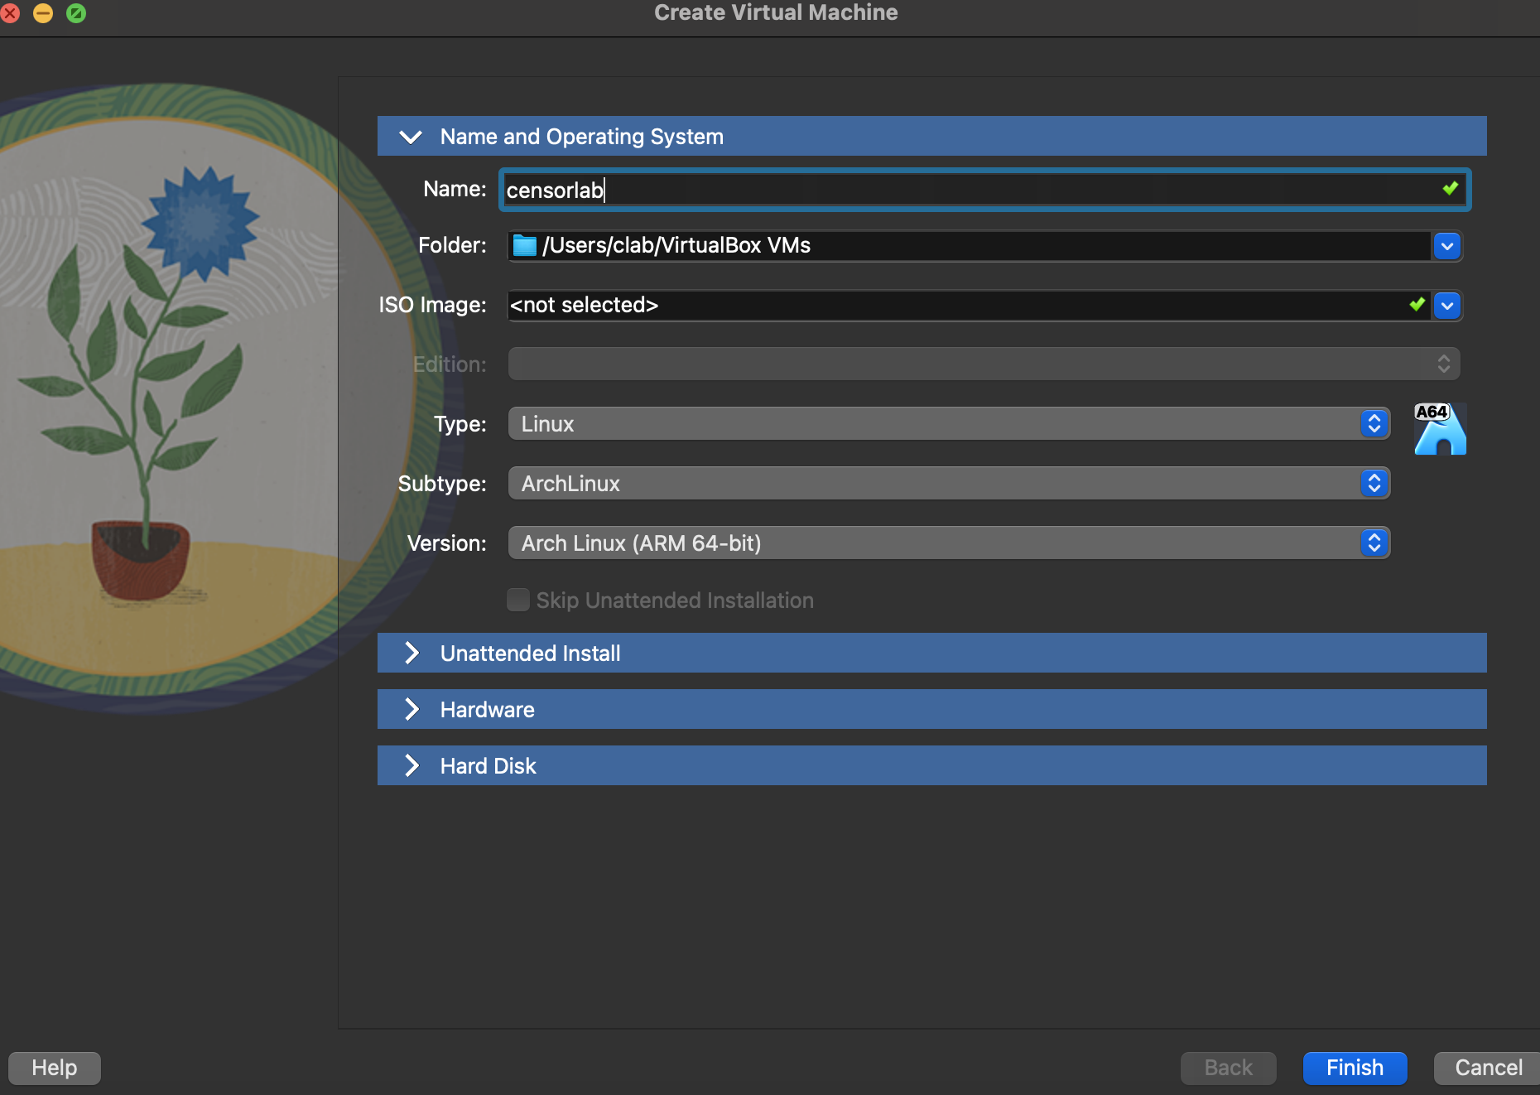Click the blue folder icon in Folder field
The width and height of the screenshot is (1540, 1095).
(x=525, y=246)
